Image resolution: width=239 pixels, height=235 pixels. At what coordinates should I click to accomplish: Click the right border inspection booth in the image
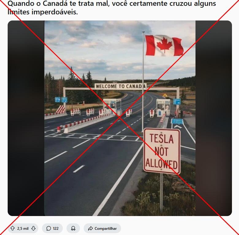163,108
